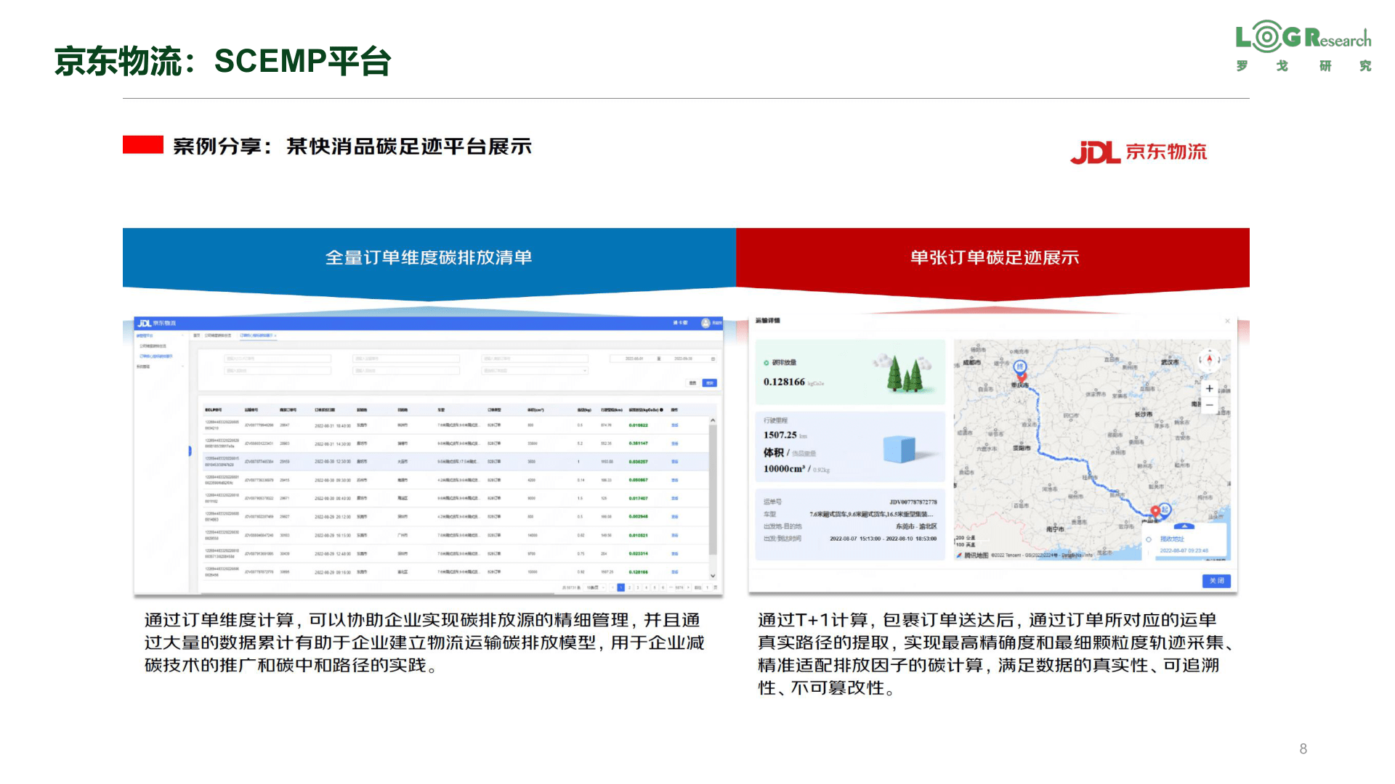Image resolution: width=1395 pixels, height=784 pixels.
Task: Expand the first sidebar menu group chevron
Action: [182, 335]
